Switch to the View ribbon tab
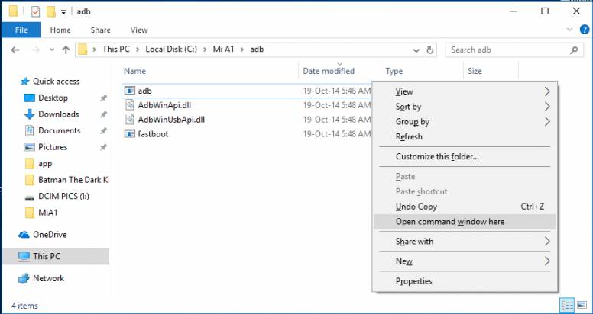This screenshot has height=314, width=593. pos(139,30)
